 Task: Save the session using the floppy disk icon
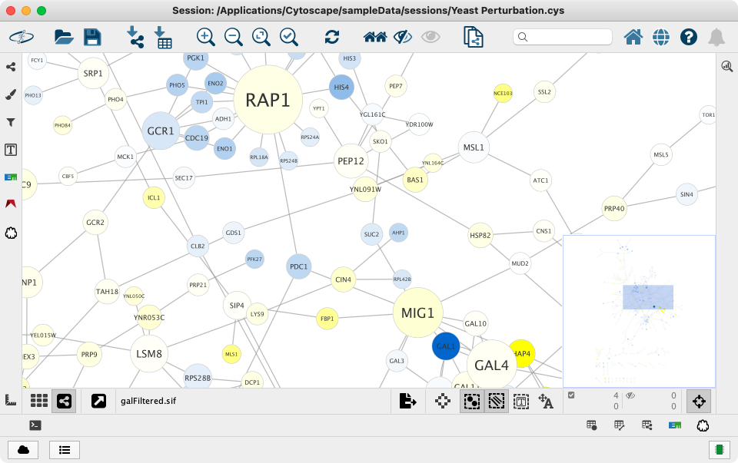(x=92, y=37)
